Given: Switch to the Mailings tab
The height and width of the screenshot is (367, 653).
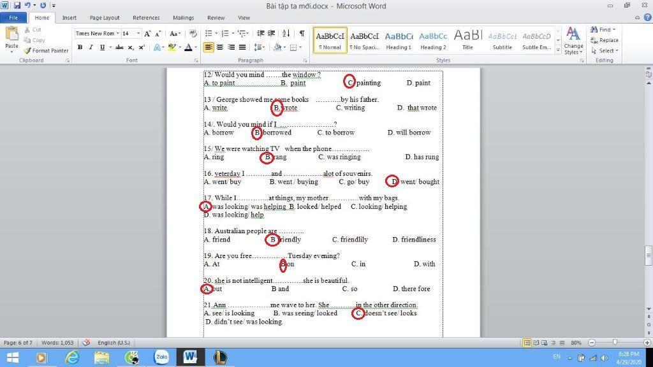Looking at the screenshot, I should click(x=183, y=18).
